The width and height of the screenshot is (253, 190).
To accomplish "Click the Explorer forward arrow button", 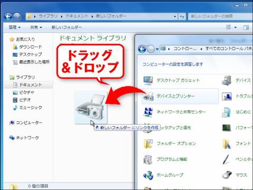I will click(17, 16).
